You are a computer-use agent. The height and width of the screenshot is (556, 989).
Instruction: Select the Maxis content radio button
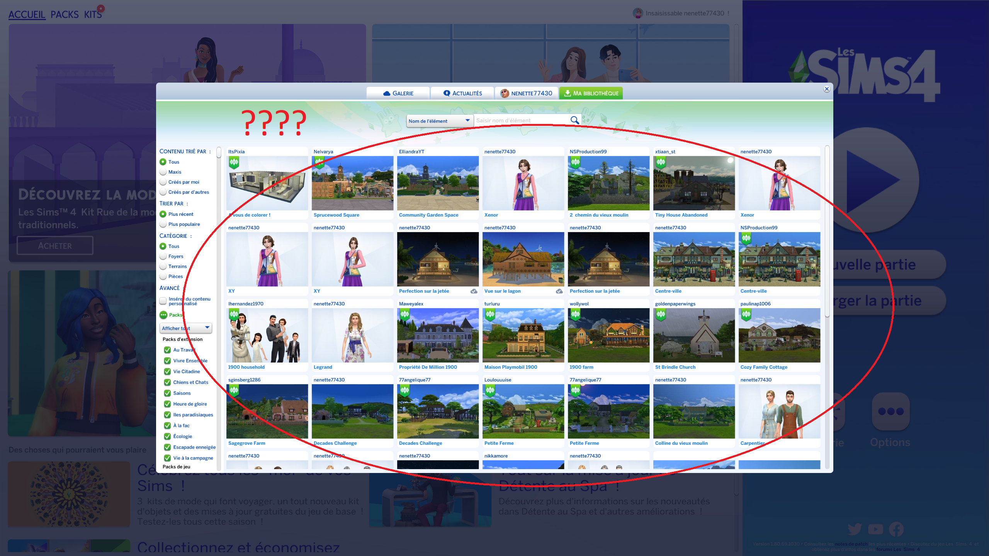(163, 172)
